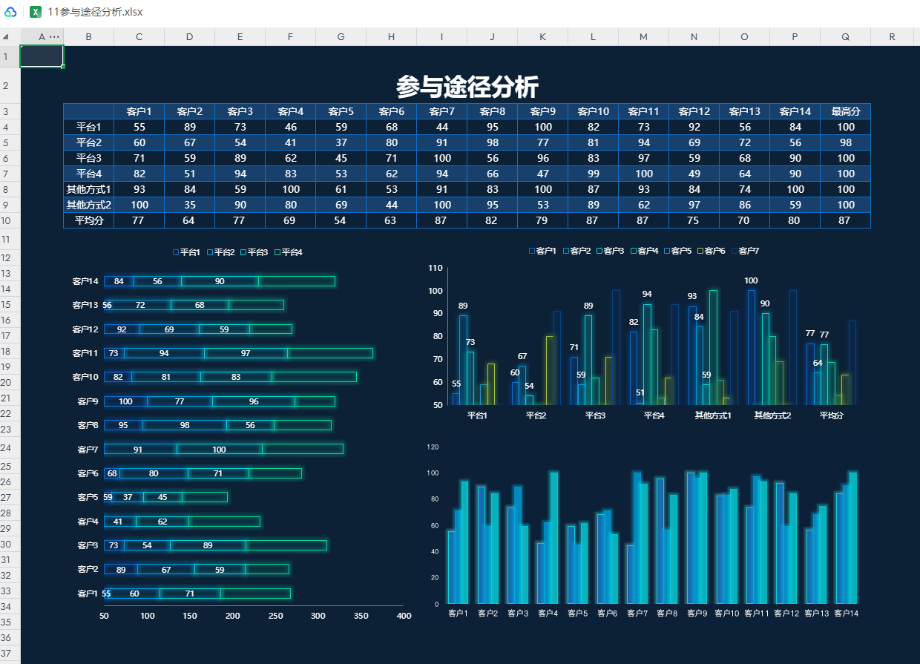Click the 平台1 legend marker
This screenshot has width=920, height=664.
pos(176,253)
